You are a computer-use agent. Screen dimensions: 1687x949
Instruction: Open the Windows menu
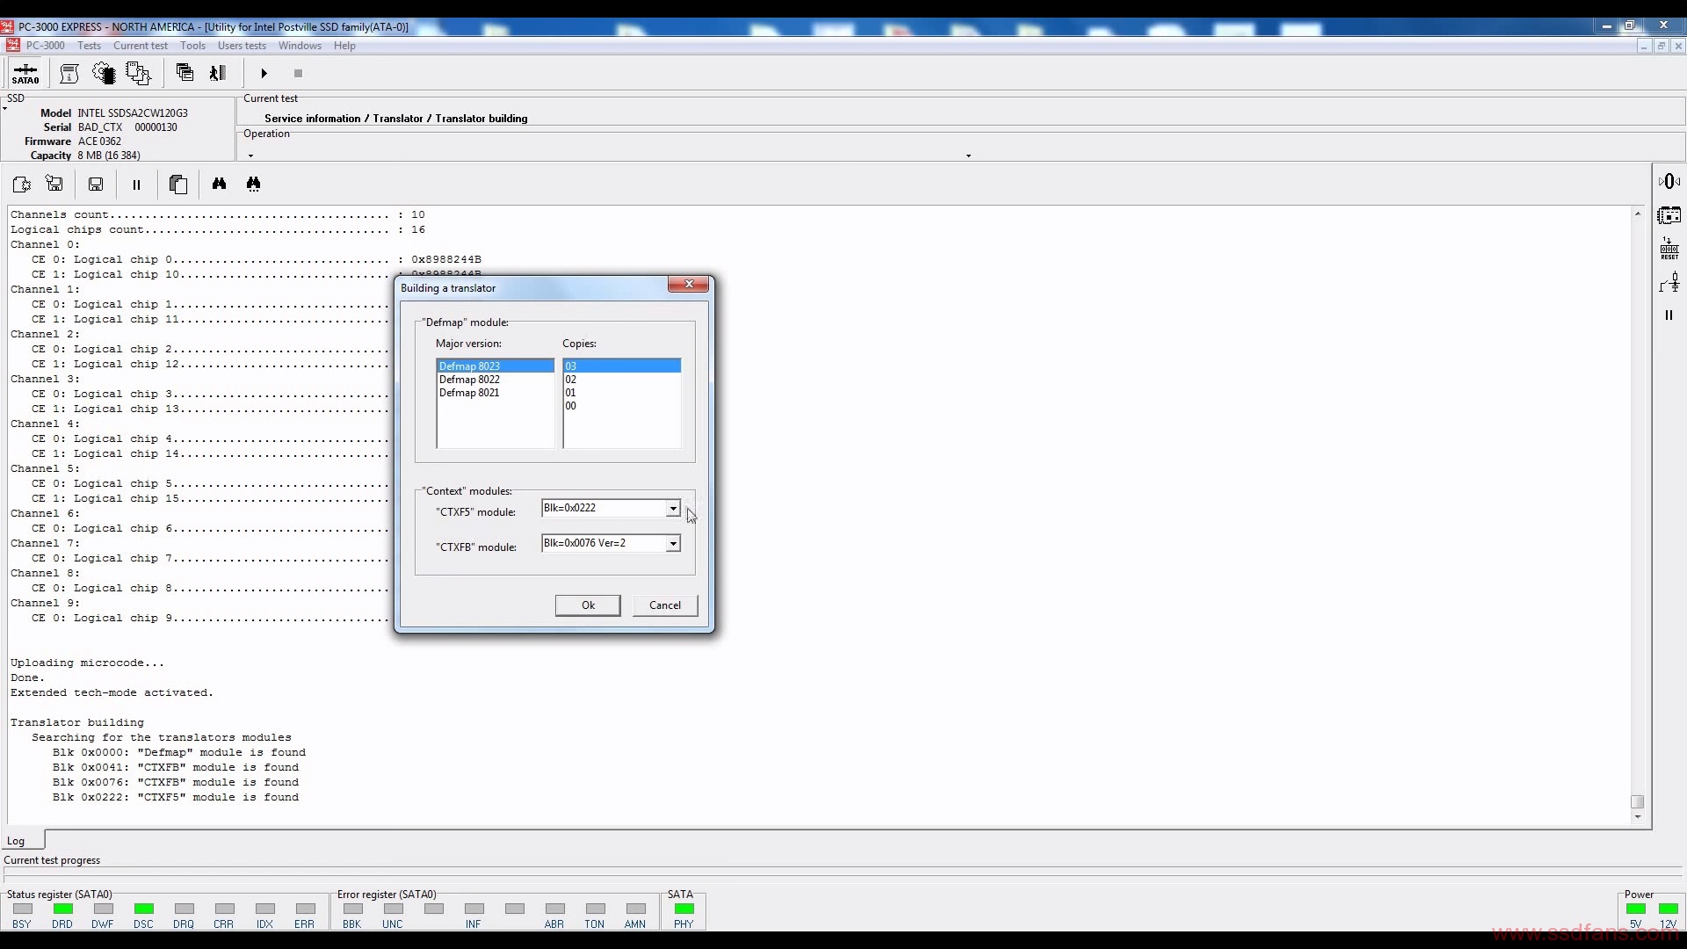tap(300, 46)
